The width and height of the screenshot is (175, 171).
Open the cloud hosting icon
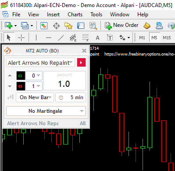159,26
